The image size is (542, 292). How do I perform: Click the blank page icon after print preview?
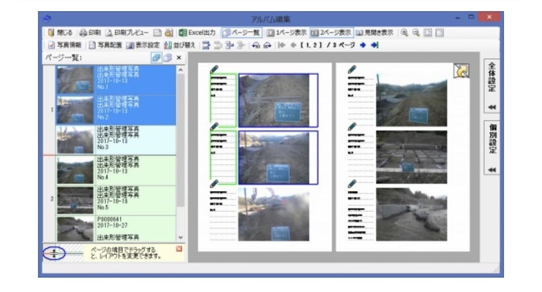158,33
